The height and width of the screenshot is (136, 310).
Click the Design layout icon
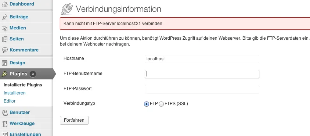4,63
